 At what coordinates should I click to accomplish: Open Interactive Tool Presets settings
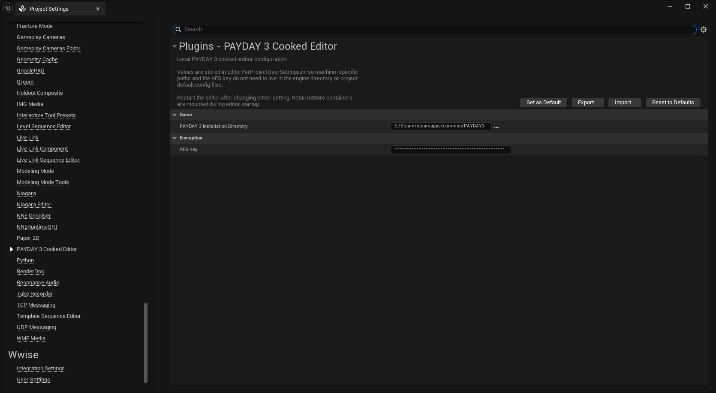pos(46,115)
